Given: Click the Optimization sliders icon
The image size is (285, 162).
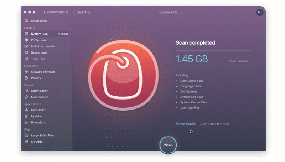Looking at the screenshot, I should [26, 91].
